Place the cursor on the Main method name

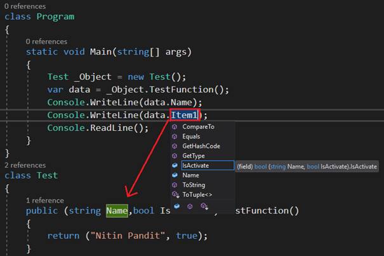pos(100,51)
